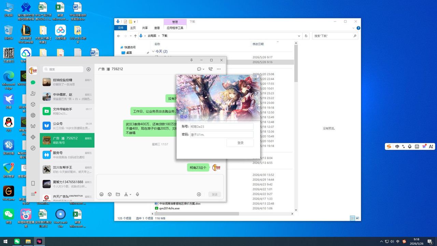437x246 pixels.
Task: Open WeChat Search diamond icon in sidebar
Action: click(33, 137)
